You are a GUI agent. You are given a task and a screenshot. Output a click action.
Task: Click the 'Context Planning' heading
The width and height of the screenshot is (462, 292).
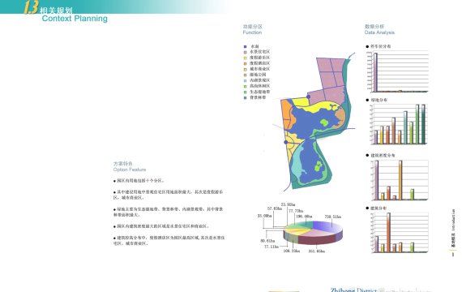point(75,19)
